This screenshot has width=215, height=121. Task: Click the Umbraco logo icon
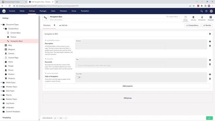point(4,11)
